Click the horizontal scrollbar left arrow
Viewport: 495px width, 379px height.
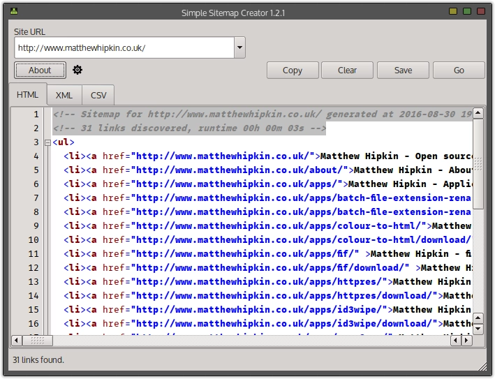click(17, 341)
